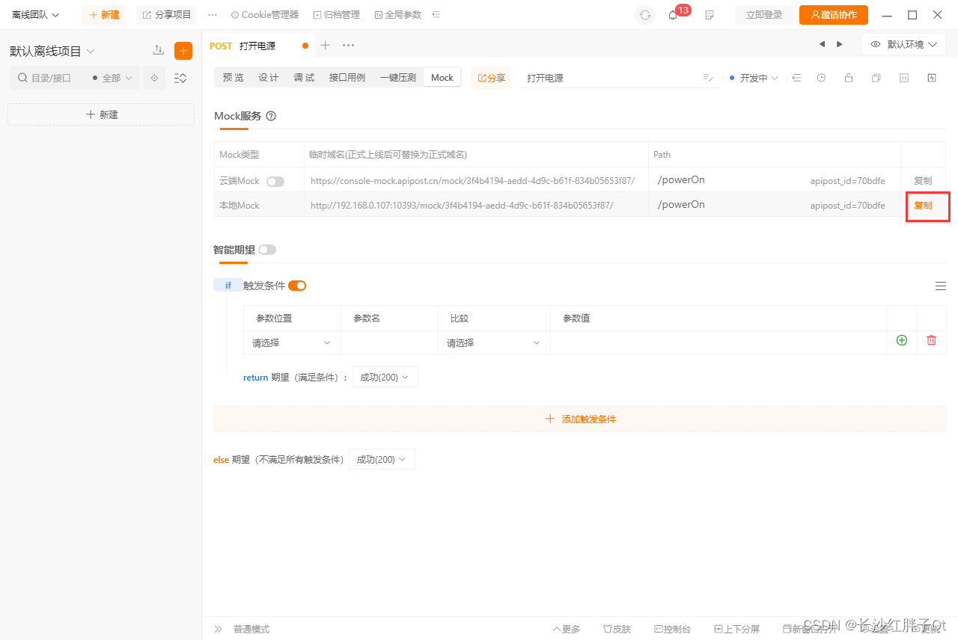Copy the 云端Mock URL with 复制
958x640 pixels.
923,181
